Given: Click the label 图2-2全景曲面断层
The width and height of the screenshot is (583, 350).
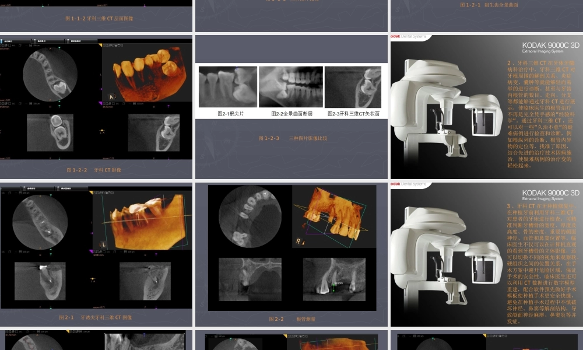Looking at the screenshot, I should [292, 114].
